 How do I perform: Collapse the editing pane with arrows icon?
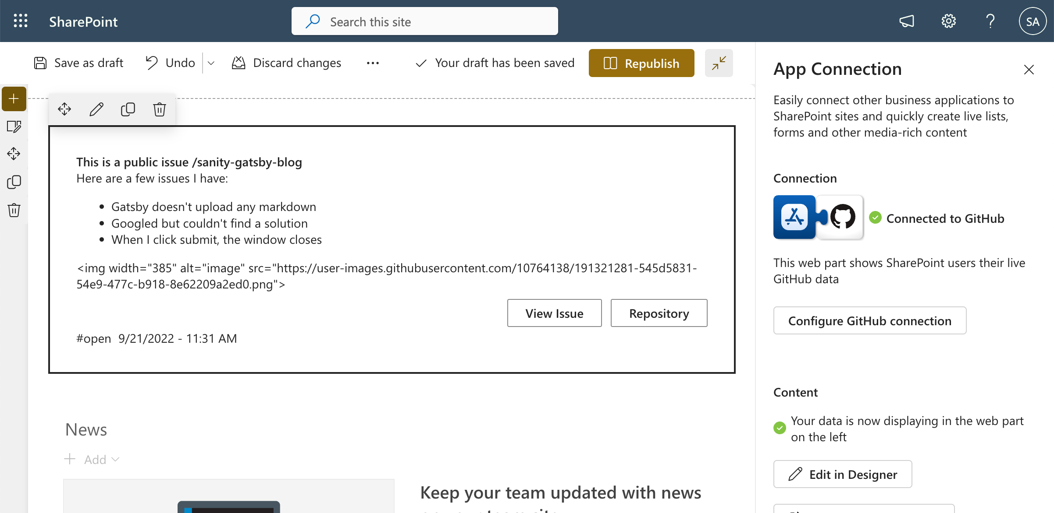[719, 63]
